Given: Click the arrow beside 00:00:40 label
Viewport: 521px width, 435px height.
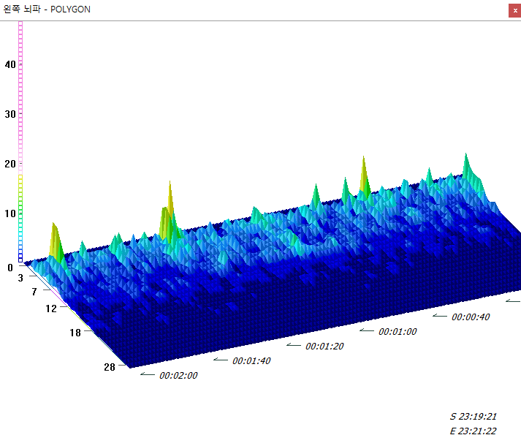Looking at the screenshot, I should tap(440, 316).
